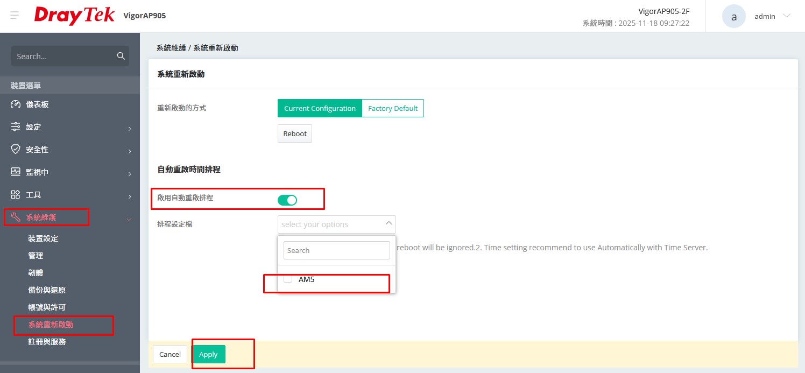Click the search magnifier icon in sidebar

point(121,56)
